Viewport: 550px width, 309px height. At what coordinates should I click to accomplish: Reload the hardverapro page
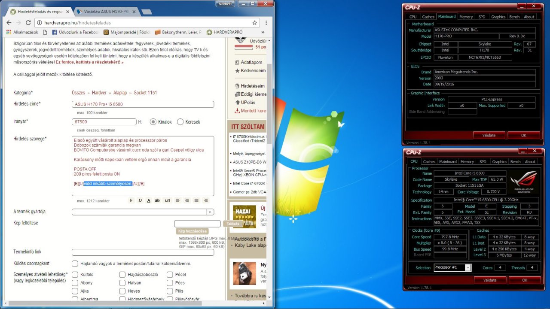28,22
